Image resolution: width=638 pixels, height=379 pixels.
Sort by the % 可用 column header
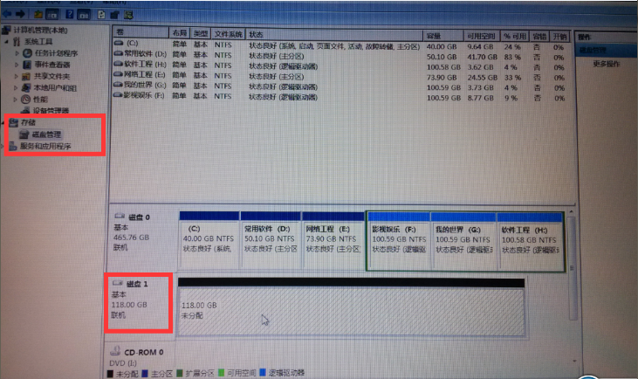(515, 36)
